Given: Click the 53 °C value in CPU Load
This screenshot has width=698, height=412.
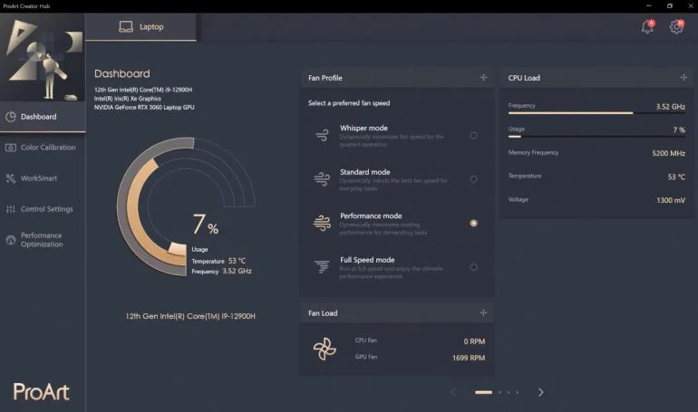Looking at the screenshot, I should coord(676,177).
